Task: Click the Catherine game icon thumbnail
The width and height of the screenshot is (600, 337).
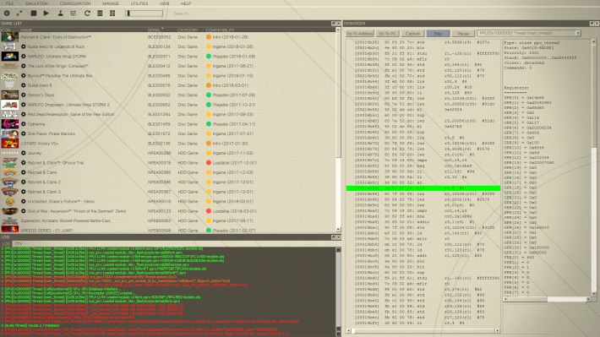Action: [x=9, y=124]
